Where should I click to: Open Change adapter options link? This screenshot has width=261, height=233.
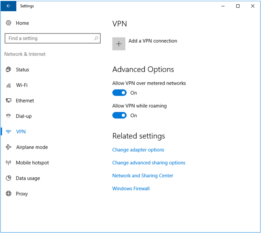coord(138,150)
